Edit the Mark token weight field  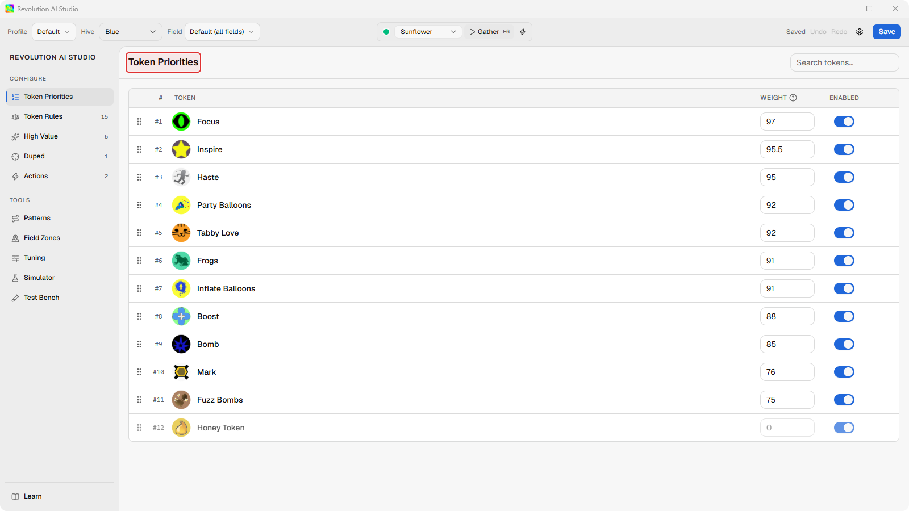pos(787,372)
